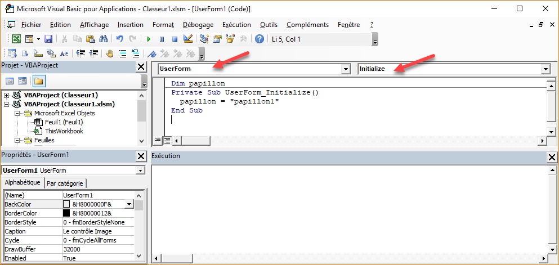Save the project with the floppy disk icon
The image size is (559, 265).
pyautogui.click(x=48, y=39)
